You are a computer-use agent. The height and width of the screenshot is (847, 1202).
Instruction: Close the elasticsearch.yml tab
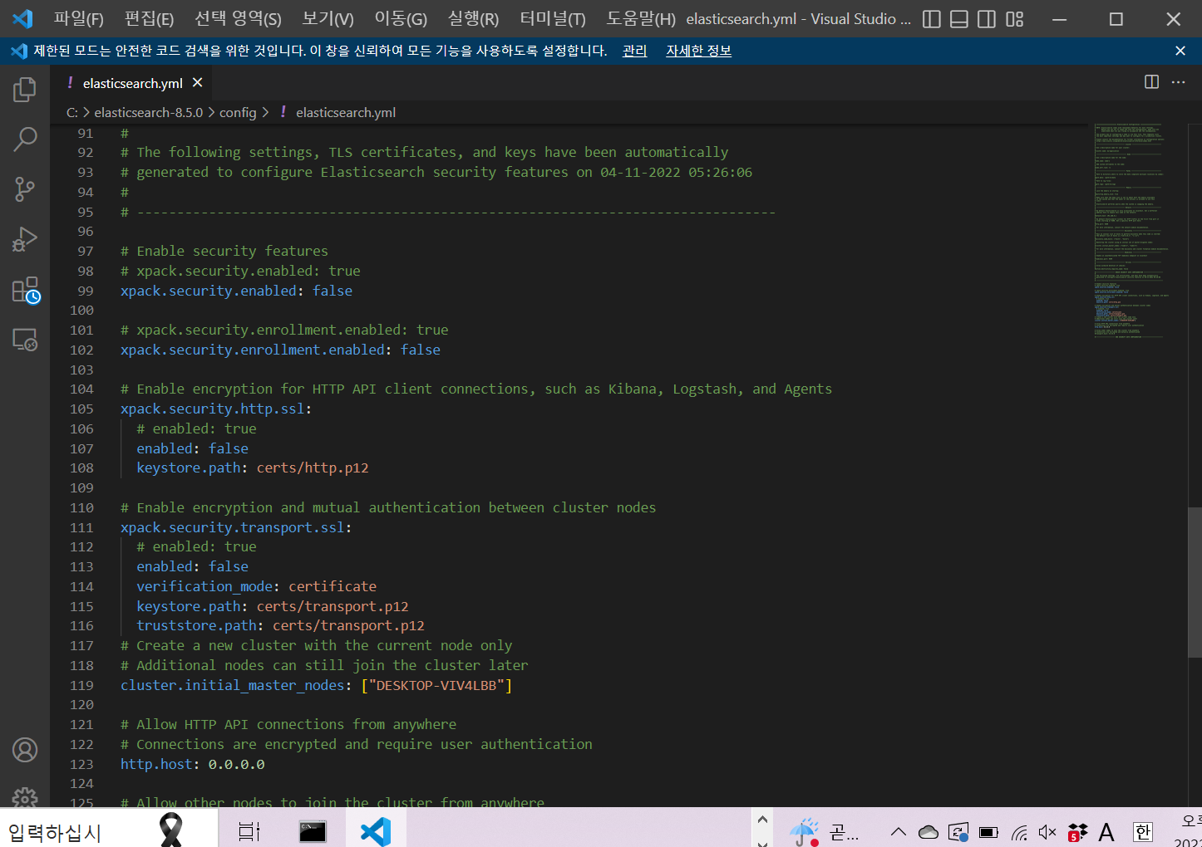[x=197, y=82]
